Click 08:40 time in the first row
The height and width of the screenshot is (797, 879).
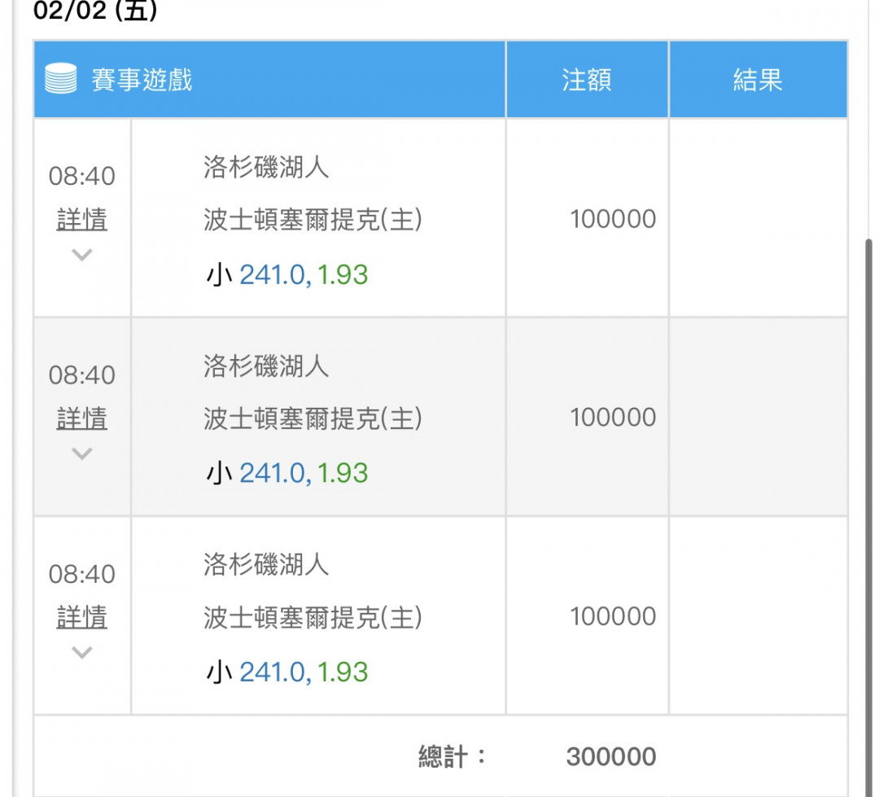pyautogui.click(x=82, y=176)
